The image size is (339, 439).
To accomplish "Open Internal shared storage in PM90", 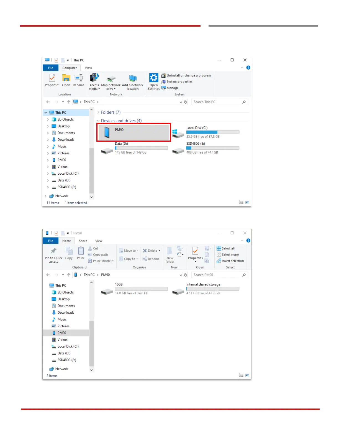I will (x=206, y=289).
